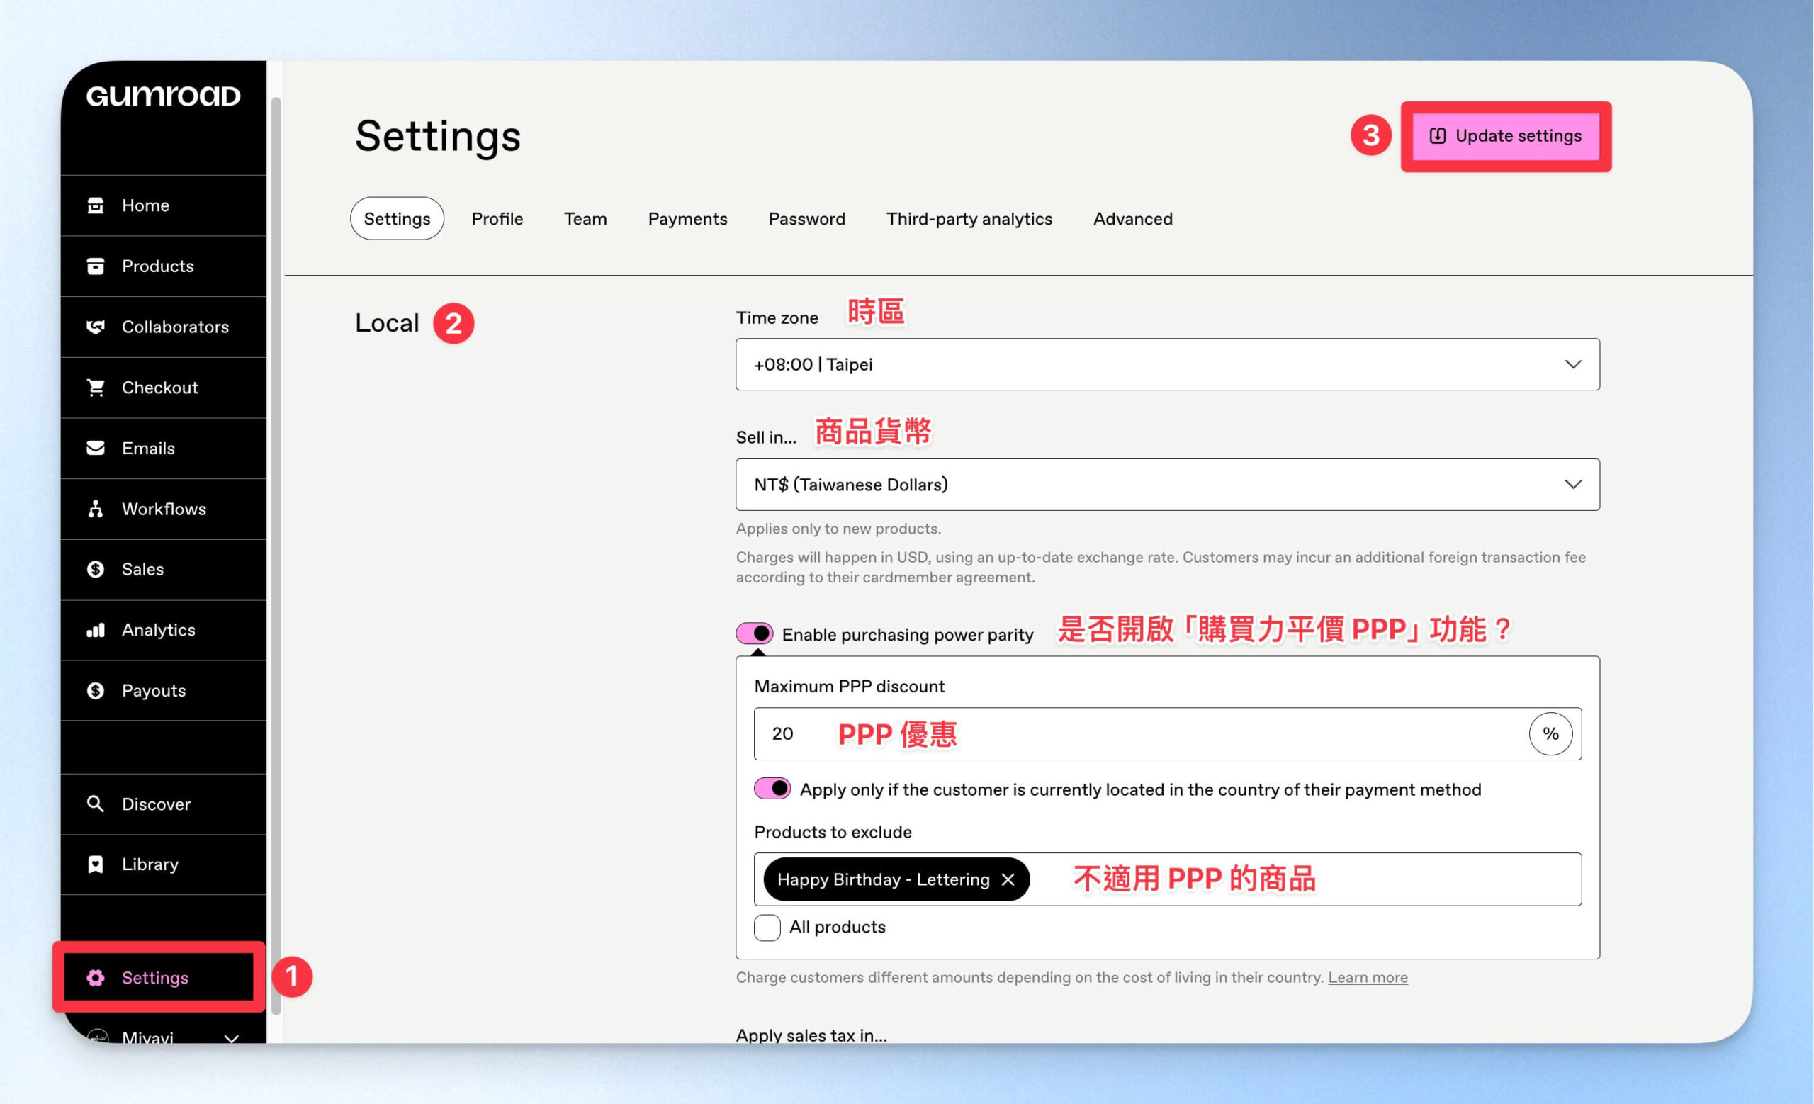Click the Emails envelope icon

(96, 449)
